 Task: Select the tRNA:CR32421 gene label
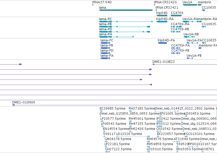(x=167, y=7)
